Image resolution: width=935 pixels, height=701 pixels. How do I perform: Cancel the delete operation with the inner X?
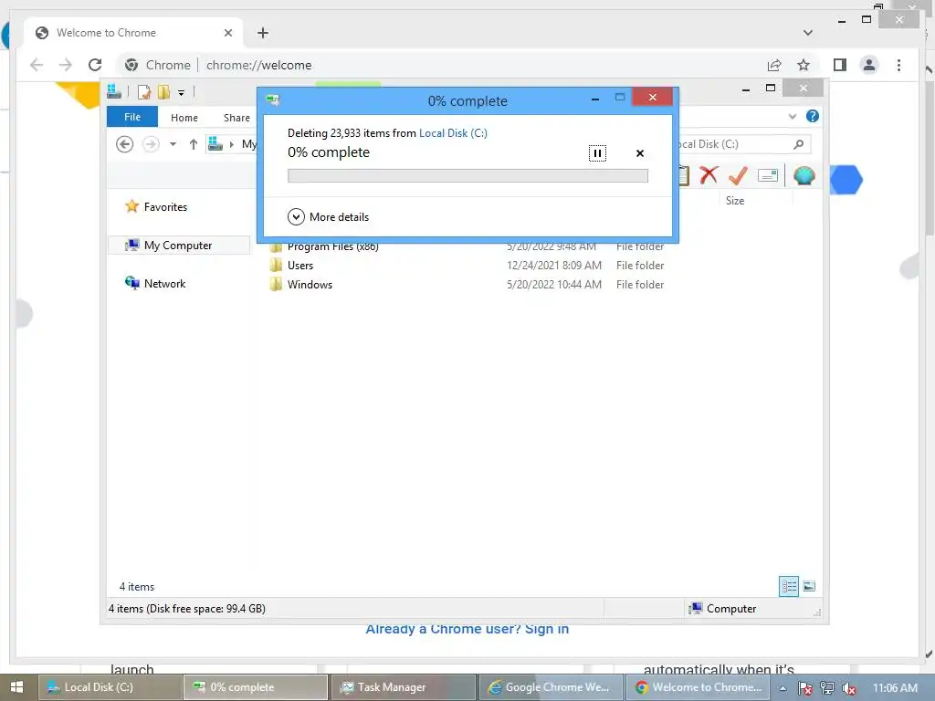640,153
